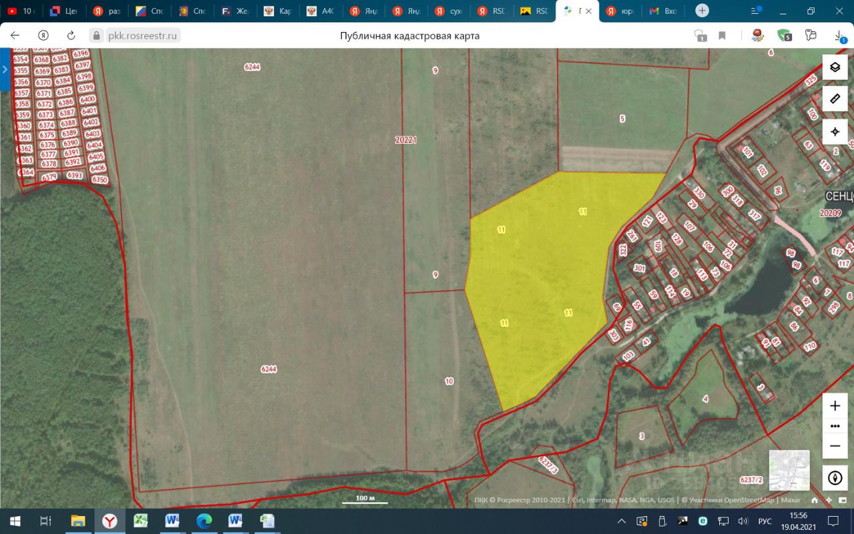Switch to the Gmail 'Вхо' tab
Viewport: 854px width, 534px height.
coord(663,11)
